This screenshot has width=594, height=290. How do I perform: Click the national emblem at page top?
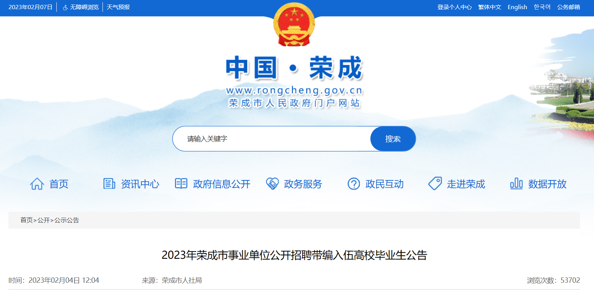click(x=294, y=25)
